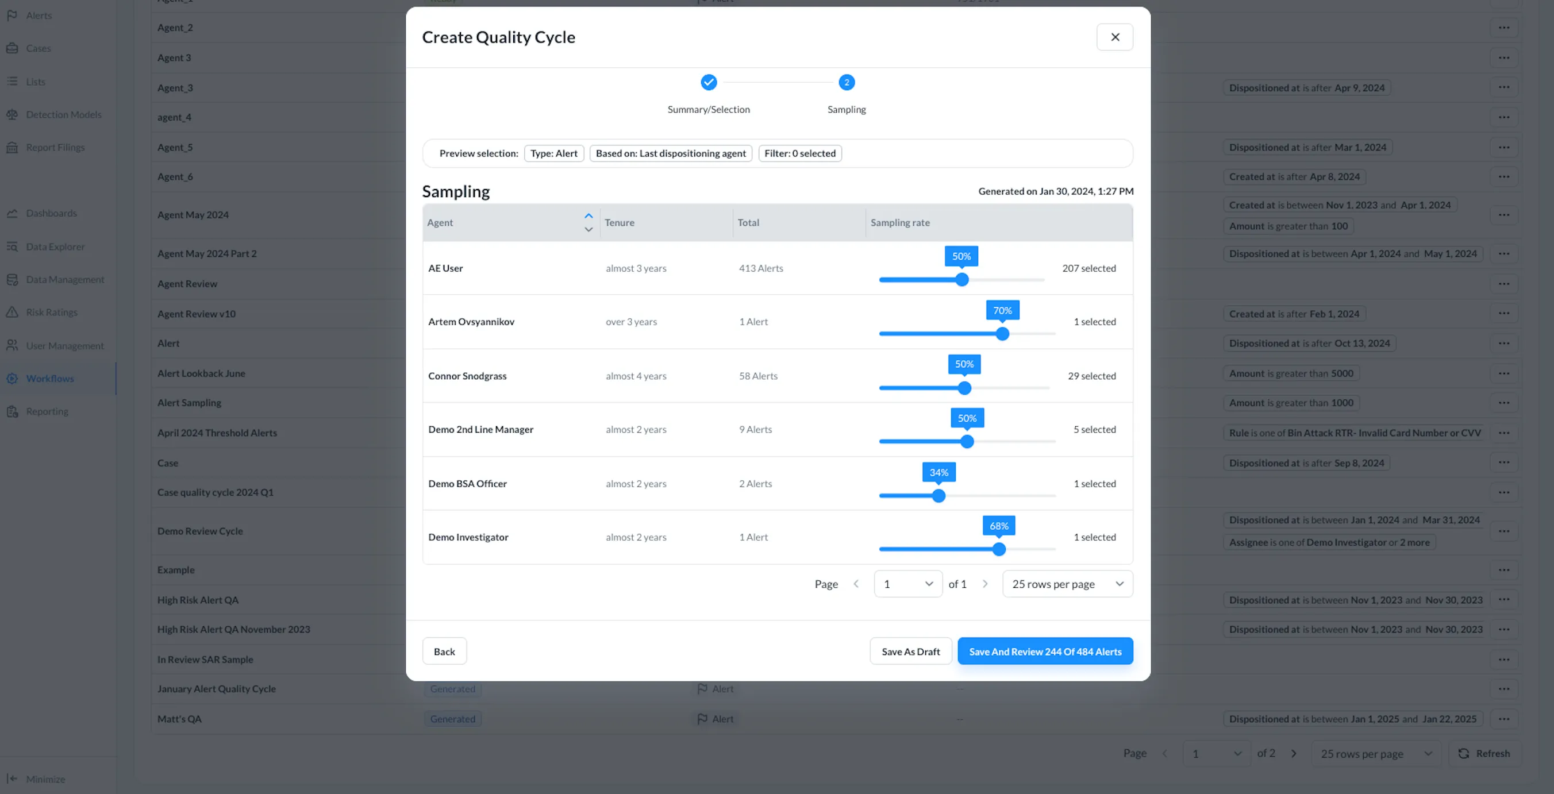Open User Management via sidebar icon

[13, 345]
